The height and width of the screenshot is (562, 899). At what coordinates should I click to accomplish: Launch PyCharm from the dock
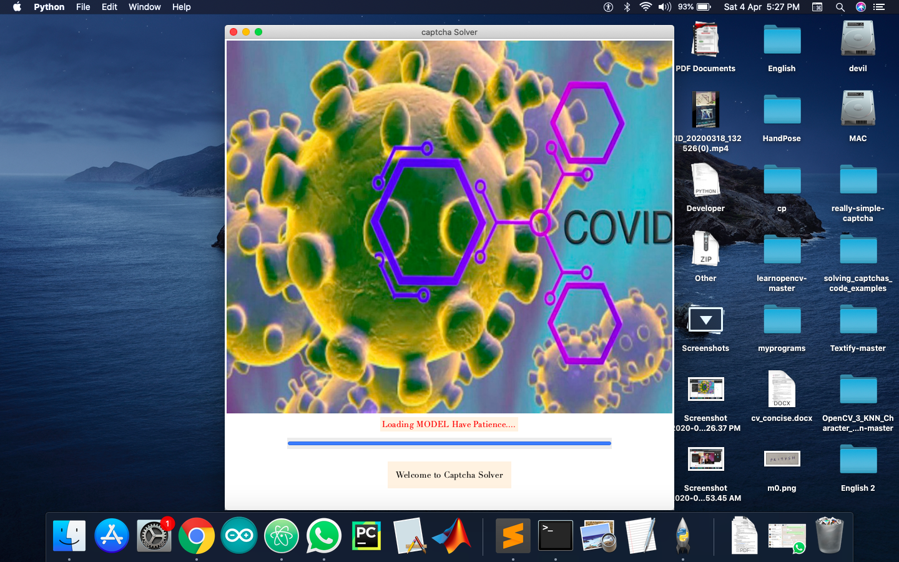(x=366, y=536)
